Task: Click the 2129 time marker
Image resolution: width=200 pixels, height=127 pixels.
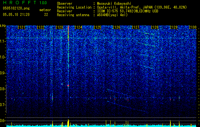Action: (x=174, y=27)
